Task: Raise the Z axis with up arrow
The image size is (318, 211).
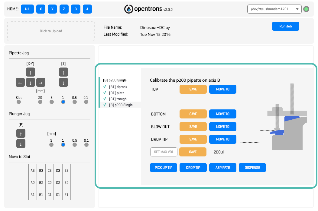Action: tap(63, 72)
